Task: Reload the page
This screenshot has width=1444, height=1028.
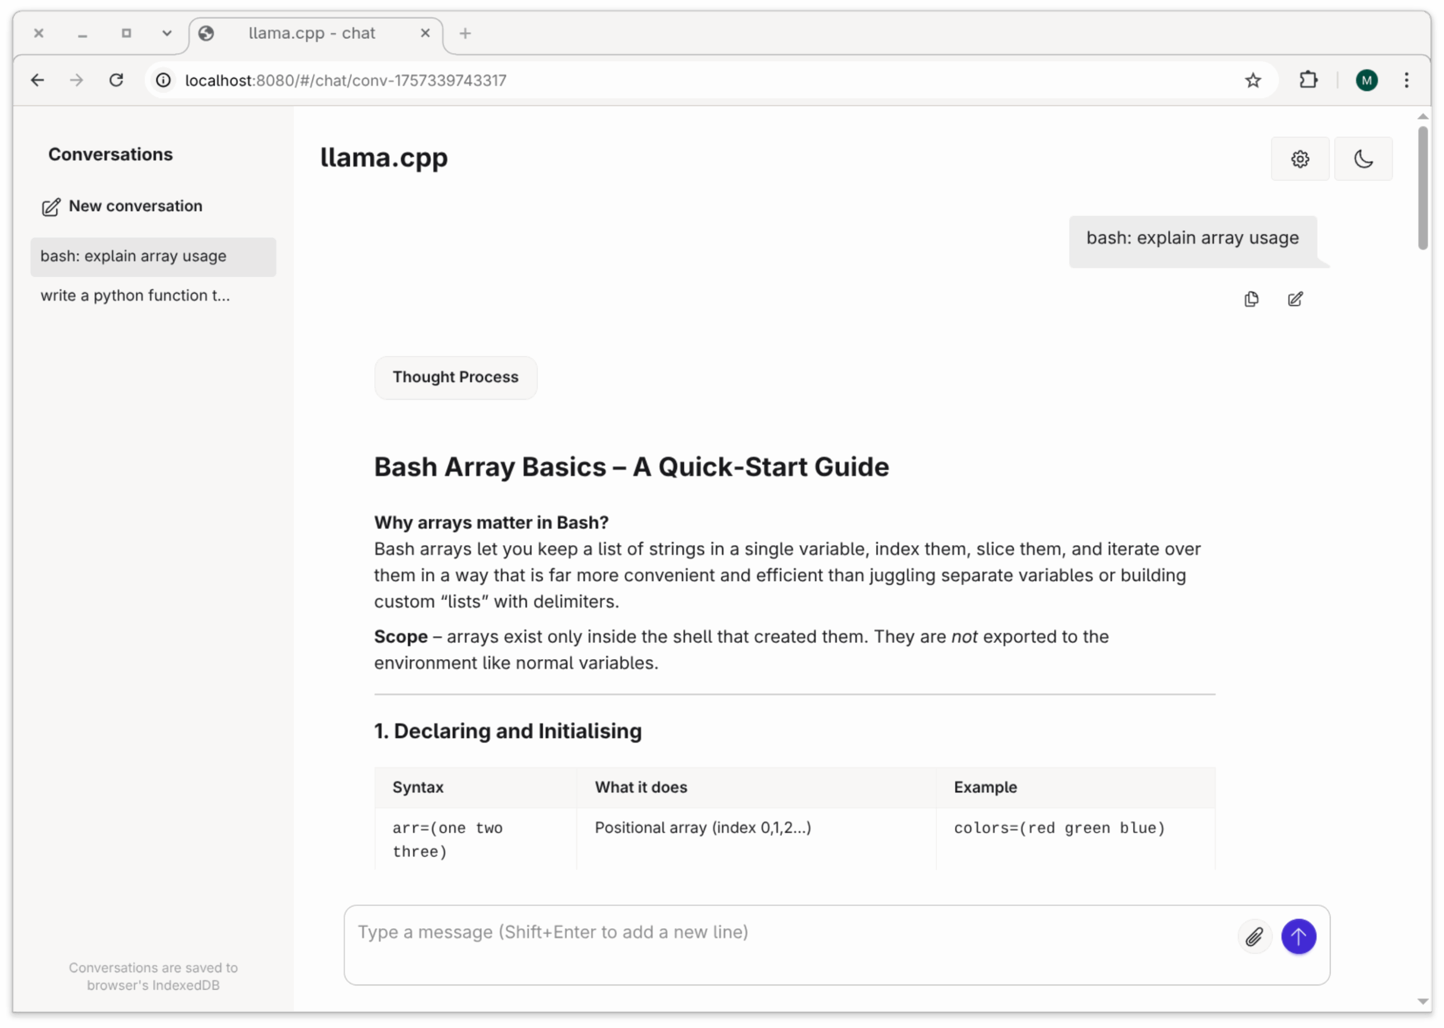Action: coord(116,81)
